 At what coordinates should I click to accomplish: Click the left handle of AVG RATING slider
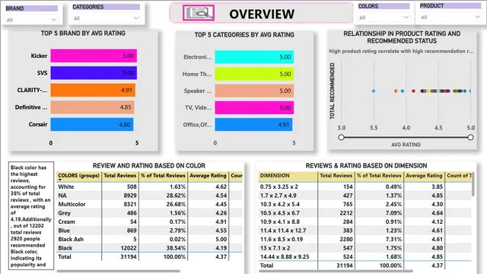point(341,137)
